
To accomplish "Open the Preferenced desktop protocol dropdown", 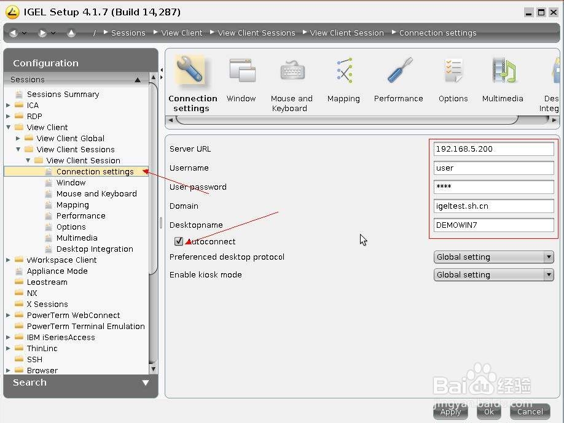I will pyautogui.click(x=493, y=257).
